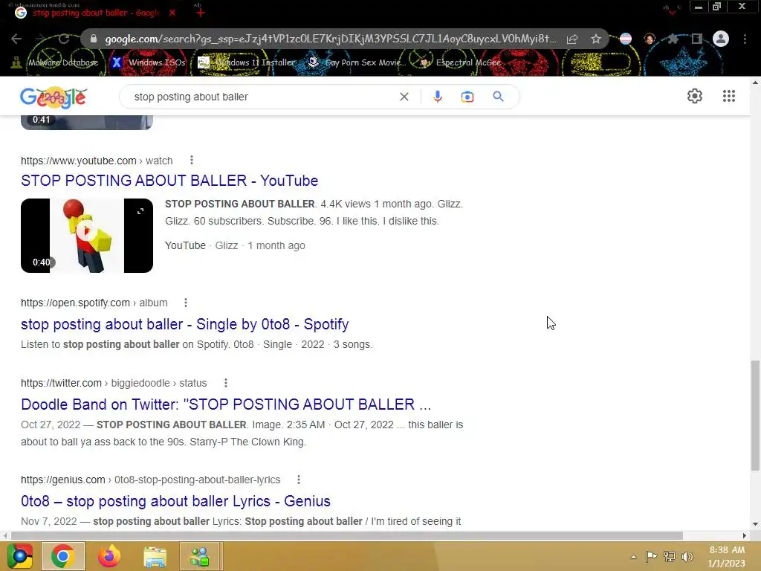Open 'STOP POSTING ABOUT BALLER - YouTube' link
Screen dimensions: 761x571
[x=169, y=181]
